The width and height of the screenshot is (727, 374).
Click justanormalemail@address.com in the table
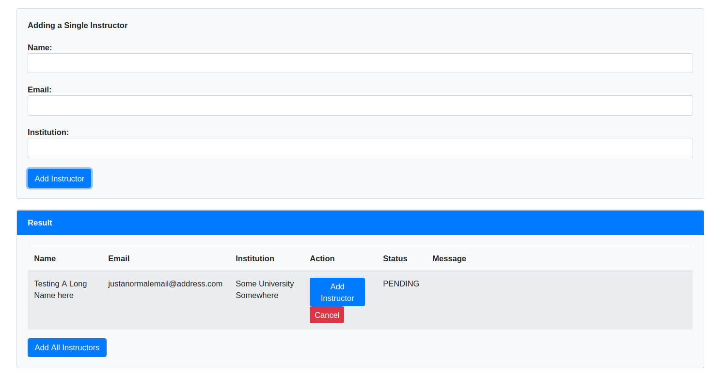click(165, 284)
